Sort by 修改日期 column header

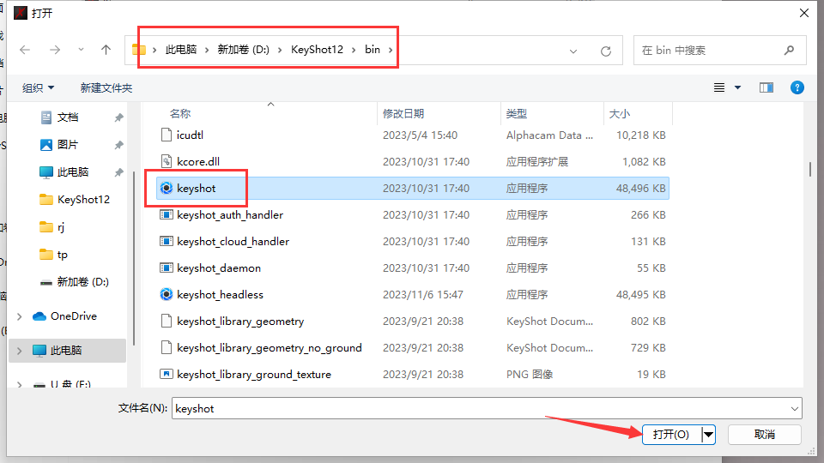click(x=403, y=113)
